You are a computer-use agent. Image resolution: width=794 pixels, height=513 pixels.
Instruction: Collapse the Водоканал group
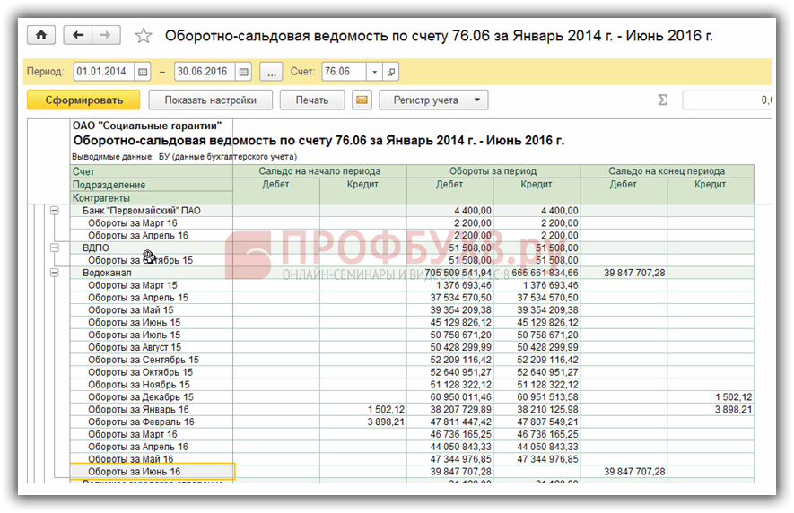tap(53, 273)
